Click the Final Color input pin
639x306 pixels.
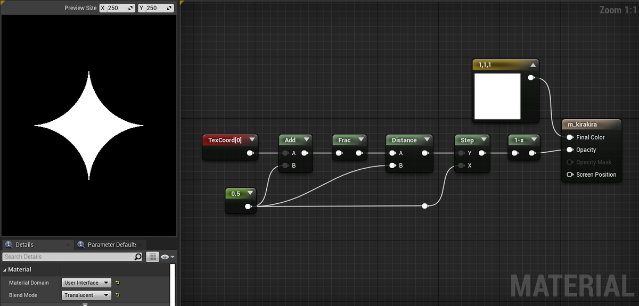(570, 137)
